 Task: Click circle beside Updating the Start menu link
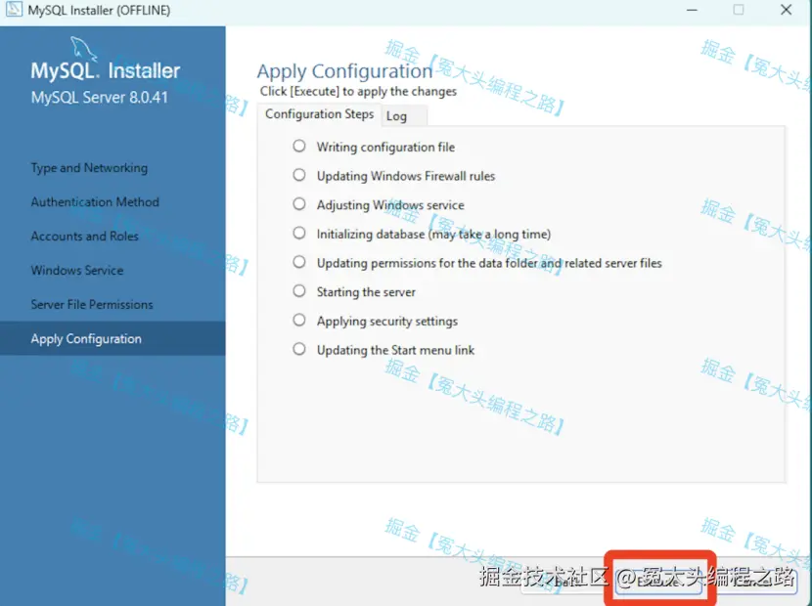(299, 349)
